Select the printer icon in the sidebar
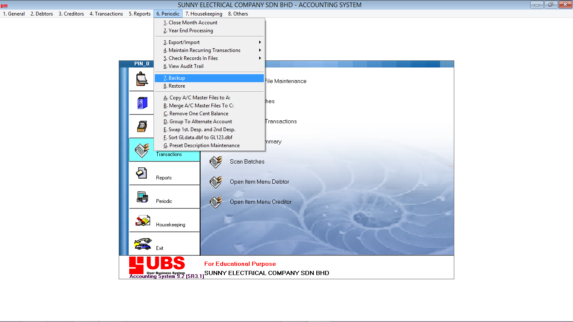Image resolution: width=573 pixels, height=322 pixels. click(142, 126)
